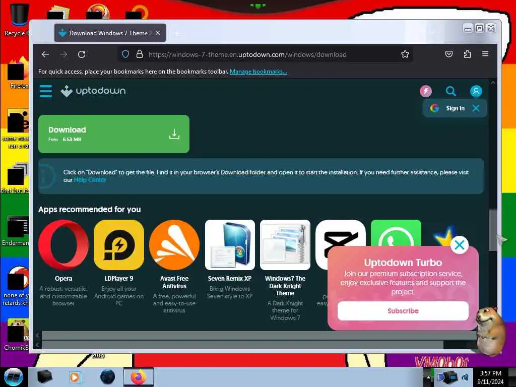Viewport: 516px width, 387px height.
Task: Open the Windows Start orb
Action: pyautogui.click(x=14, y=376)
